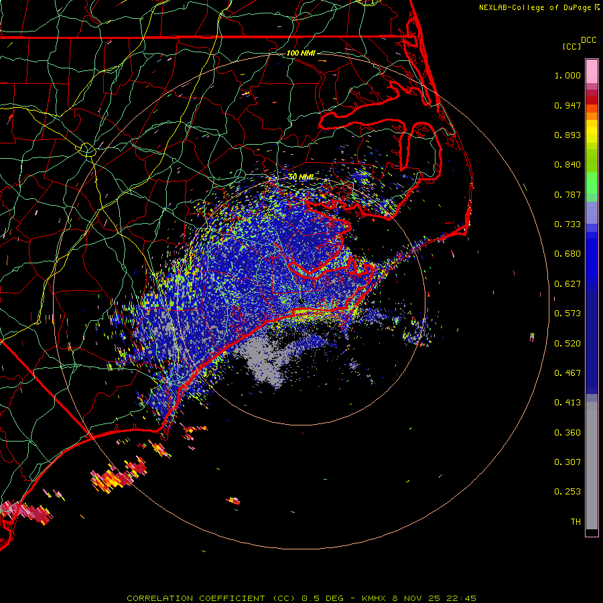Click the 50 NMI range ring label
The width and height of the screenshot is (603, 603).
tap(301, 177)
